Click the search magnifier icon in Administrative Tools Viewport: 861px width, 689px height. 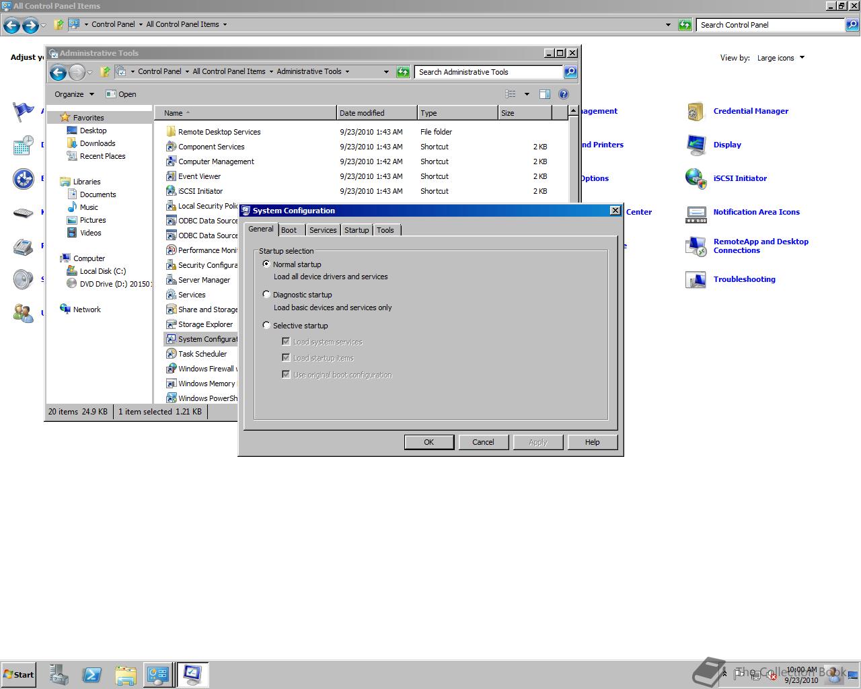[x=570, y=72]
